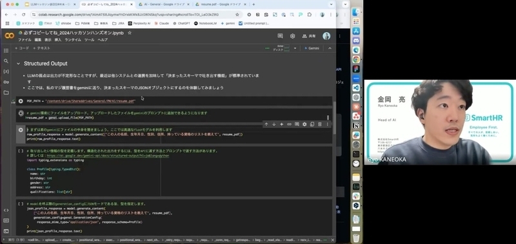The height and width of the screenshot is (244, 516).
Task: Open Discord from the Dock
Action: click(356, 41)
